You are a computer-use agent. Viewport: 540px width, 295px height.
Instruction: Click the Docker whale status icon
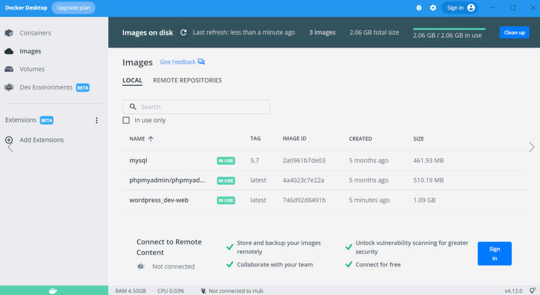53,290
